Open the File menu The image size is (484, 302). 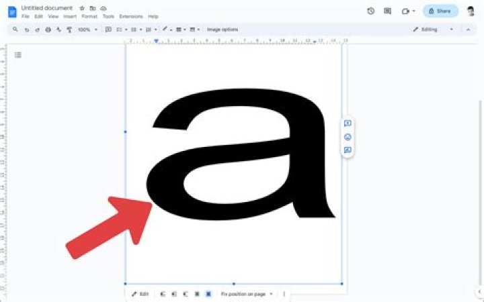tap(26, 16)
